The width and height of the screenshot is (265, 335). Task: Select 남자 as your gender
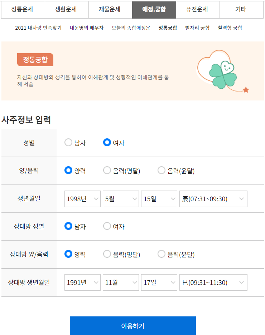click(x=68, y=142)
